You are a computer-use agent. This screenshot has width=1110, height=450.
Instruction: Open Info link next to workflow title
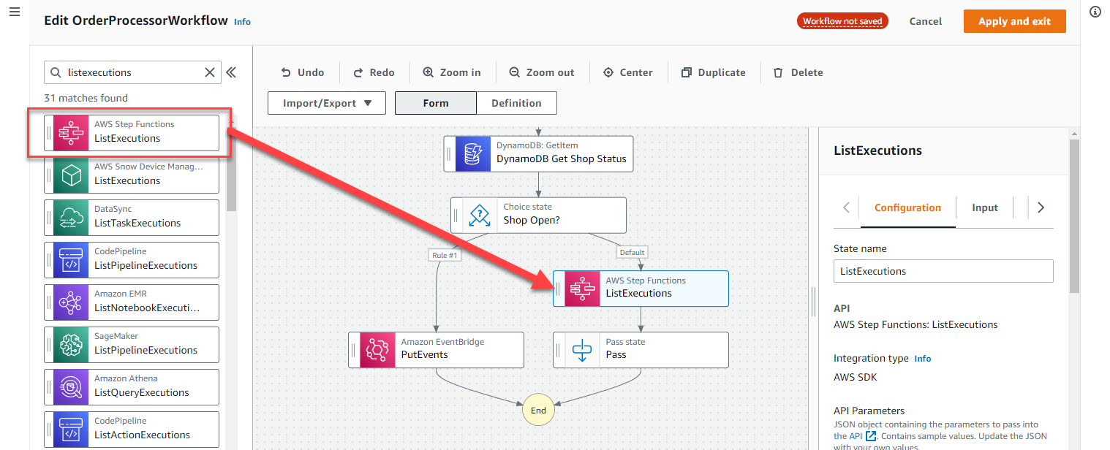coord(242,22)
